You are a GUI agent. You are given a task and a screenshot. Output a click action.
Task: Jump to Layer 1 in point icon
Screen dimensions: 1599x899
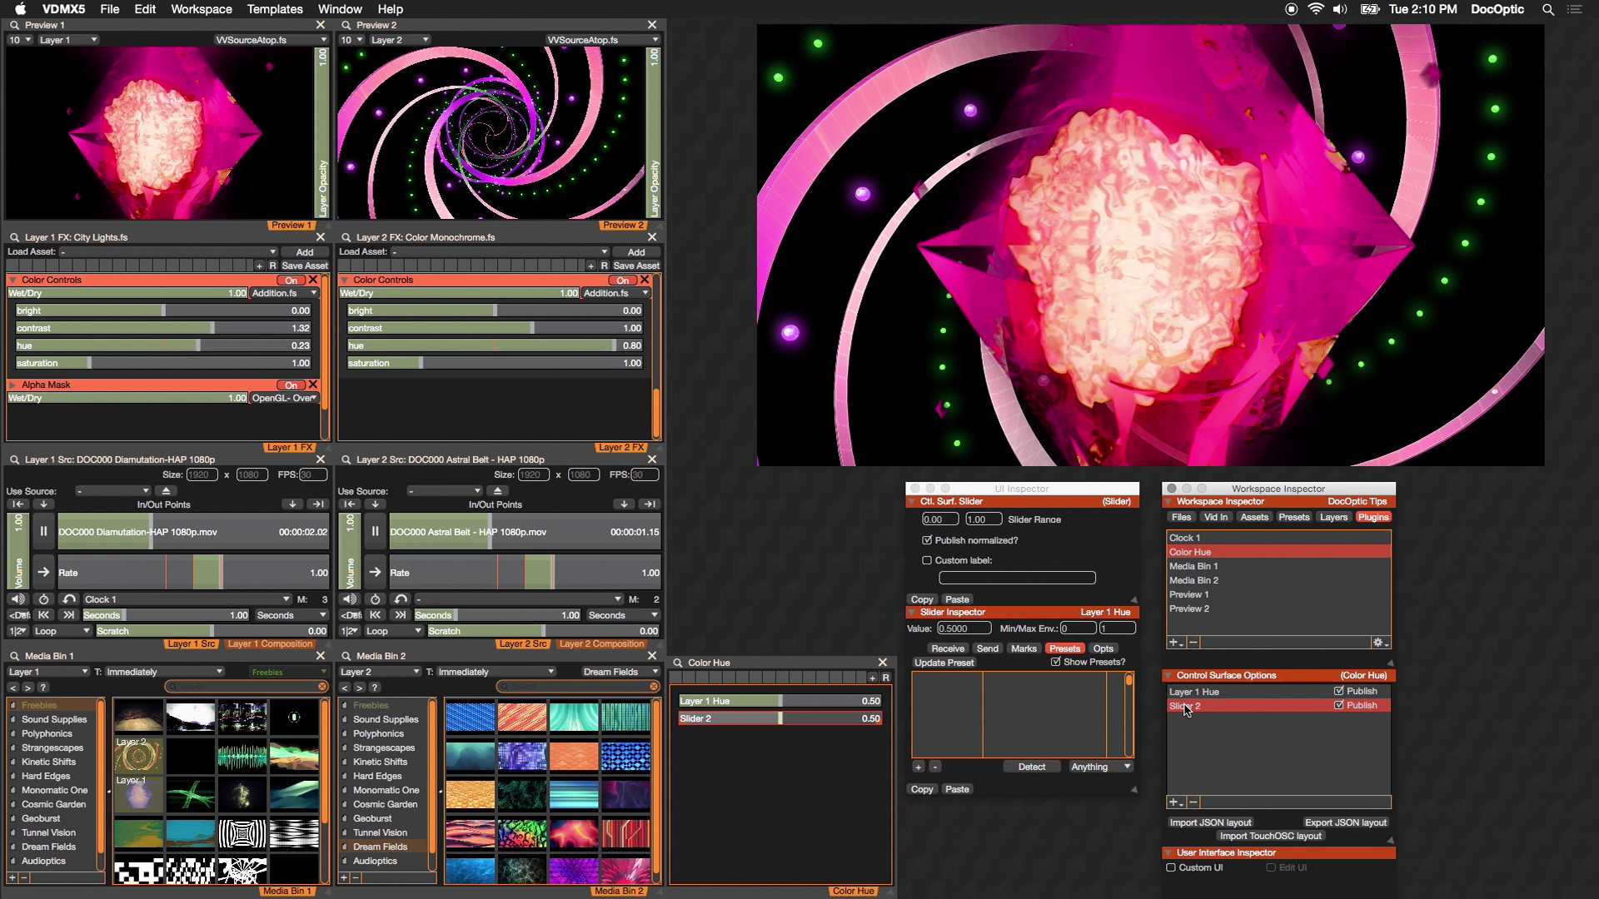click(x=17, y=504)
